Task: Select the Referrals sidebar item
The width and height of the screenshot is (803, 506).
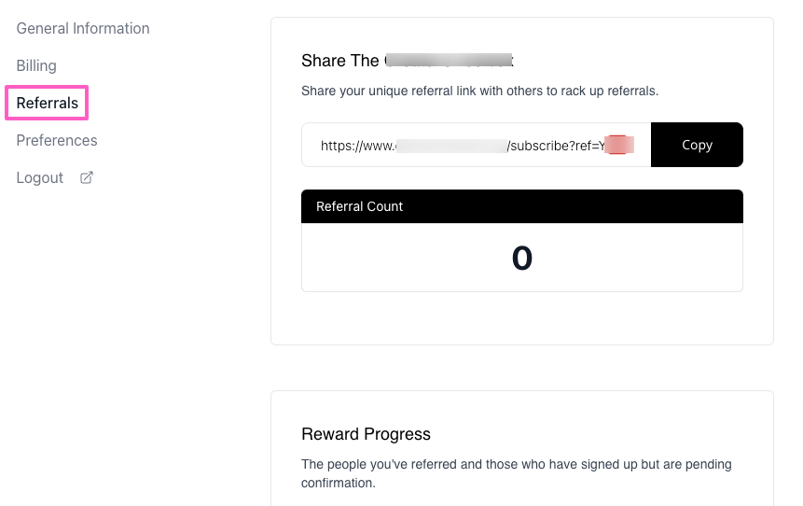Action: click(x=47, y=103)
